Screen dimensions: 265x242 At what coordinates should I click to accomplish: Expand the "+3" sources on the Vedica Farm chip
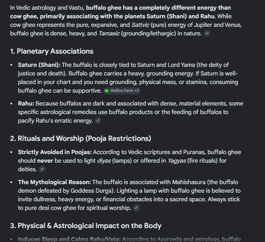(x=136, y=91)
